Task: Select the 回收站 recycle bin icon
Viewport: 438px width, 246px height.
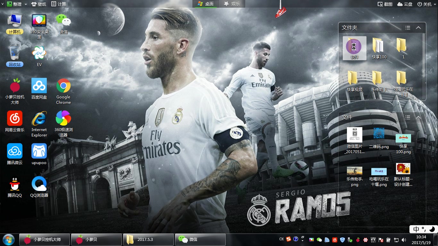Action: click(x=15, y=56)
